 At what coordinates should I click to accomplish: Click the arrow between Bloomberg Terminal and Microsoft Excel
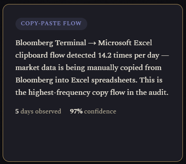click(x=92, y=43)
